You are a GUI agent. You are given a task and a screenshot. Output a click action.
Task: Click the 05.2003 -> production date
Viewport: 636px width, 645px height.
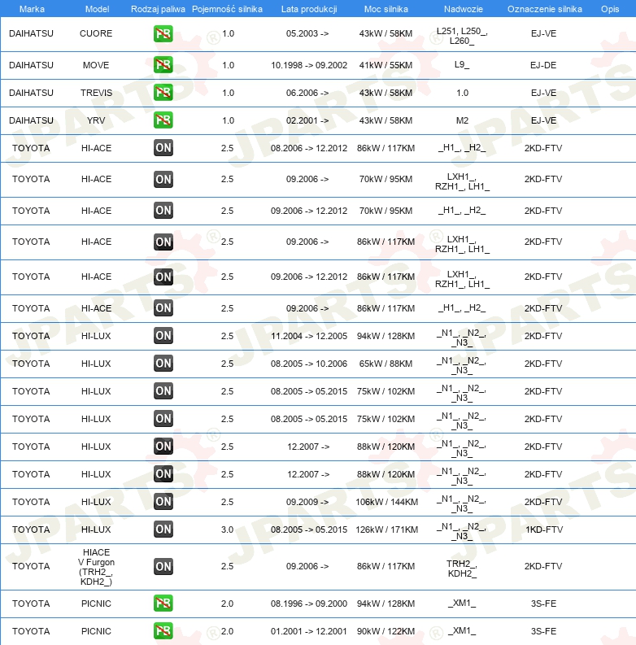[x=307, y=33]
